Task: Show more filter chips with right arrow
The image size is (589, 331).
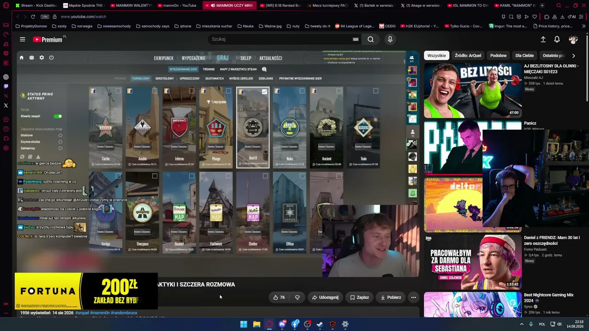Action: tap(573, 56)
